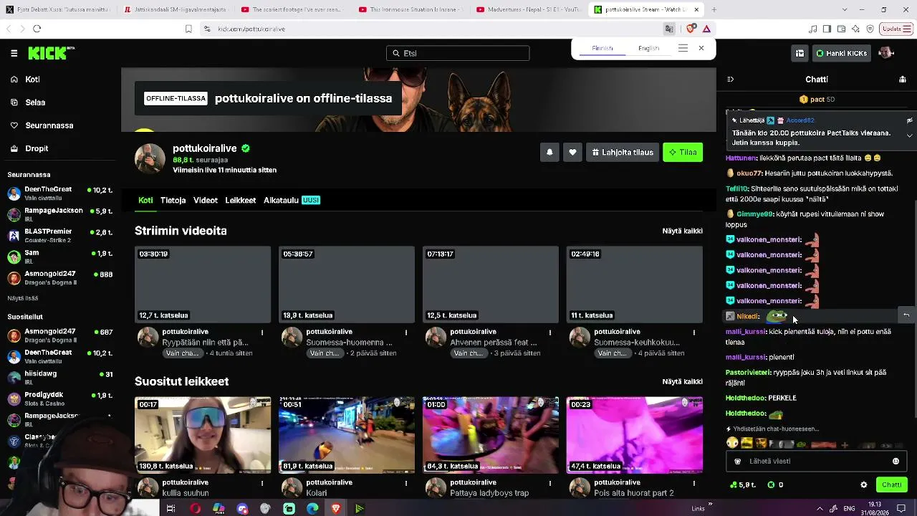
Task: Open options for the Ryypätään video
Action: click(262, 333)
